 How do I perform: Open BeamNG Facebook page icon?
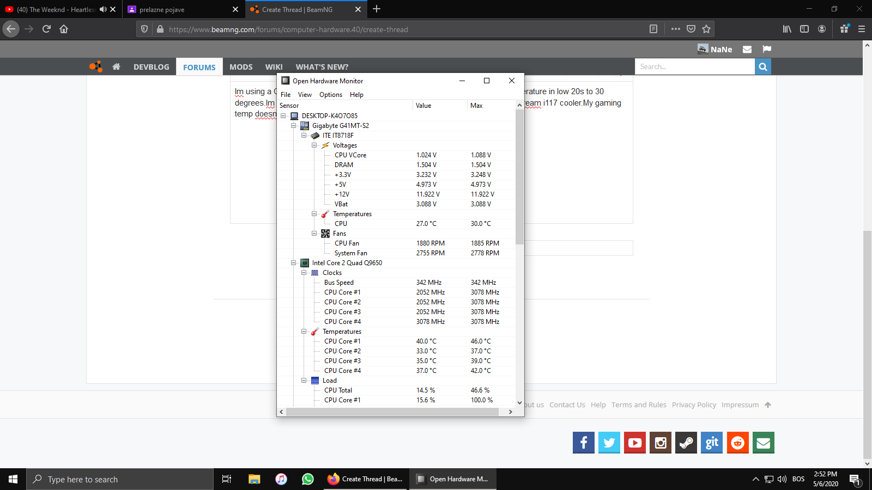584,443
